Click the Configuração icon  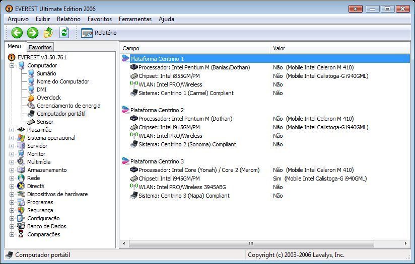[21, 218]
